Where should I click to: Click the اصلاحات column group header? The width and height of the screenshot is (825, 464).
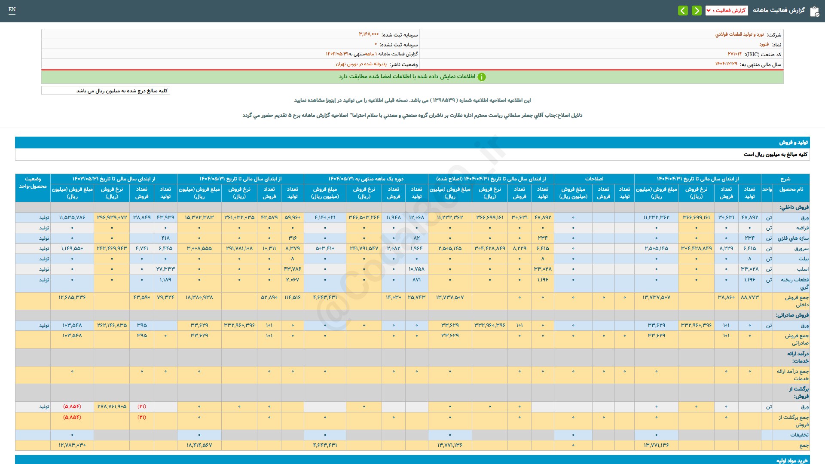[x=594, y=179]
